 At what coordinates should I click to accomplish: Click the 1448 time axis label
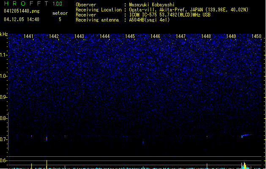coord(206,36)
